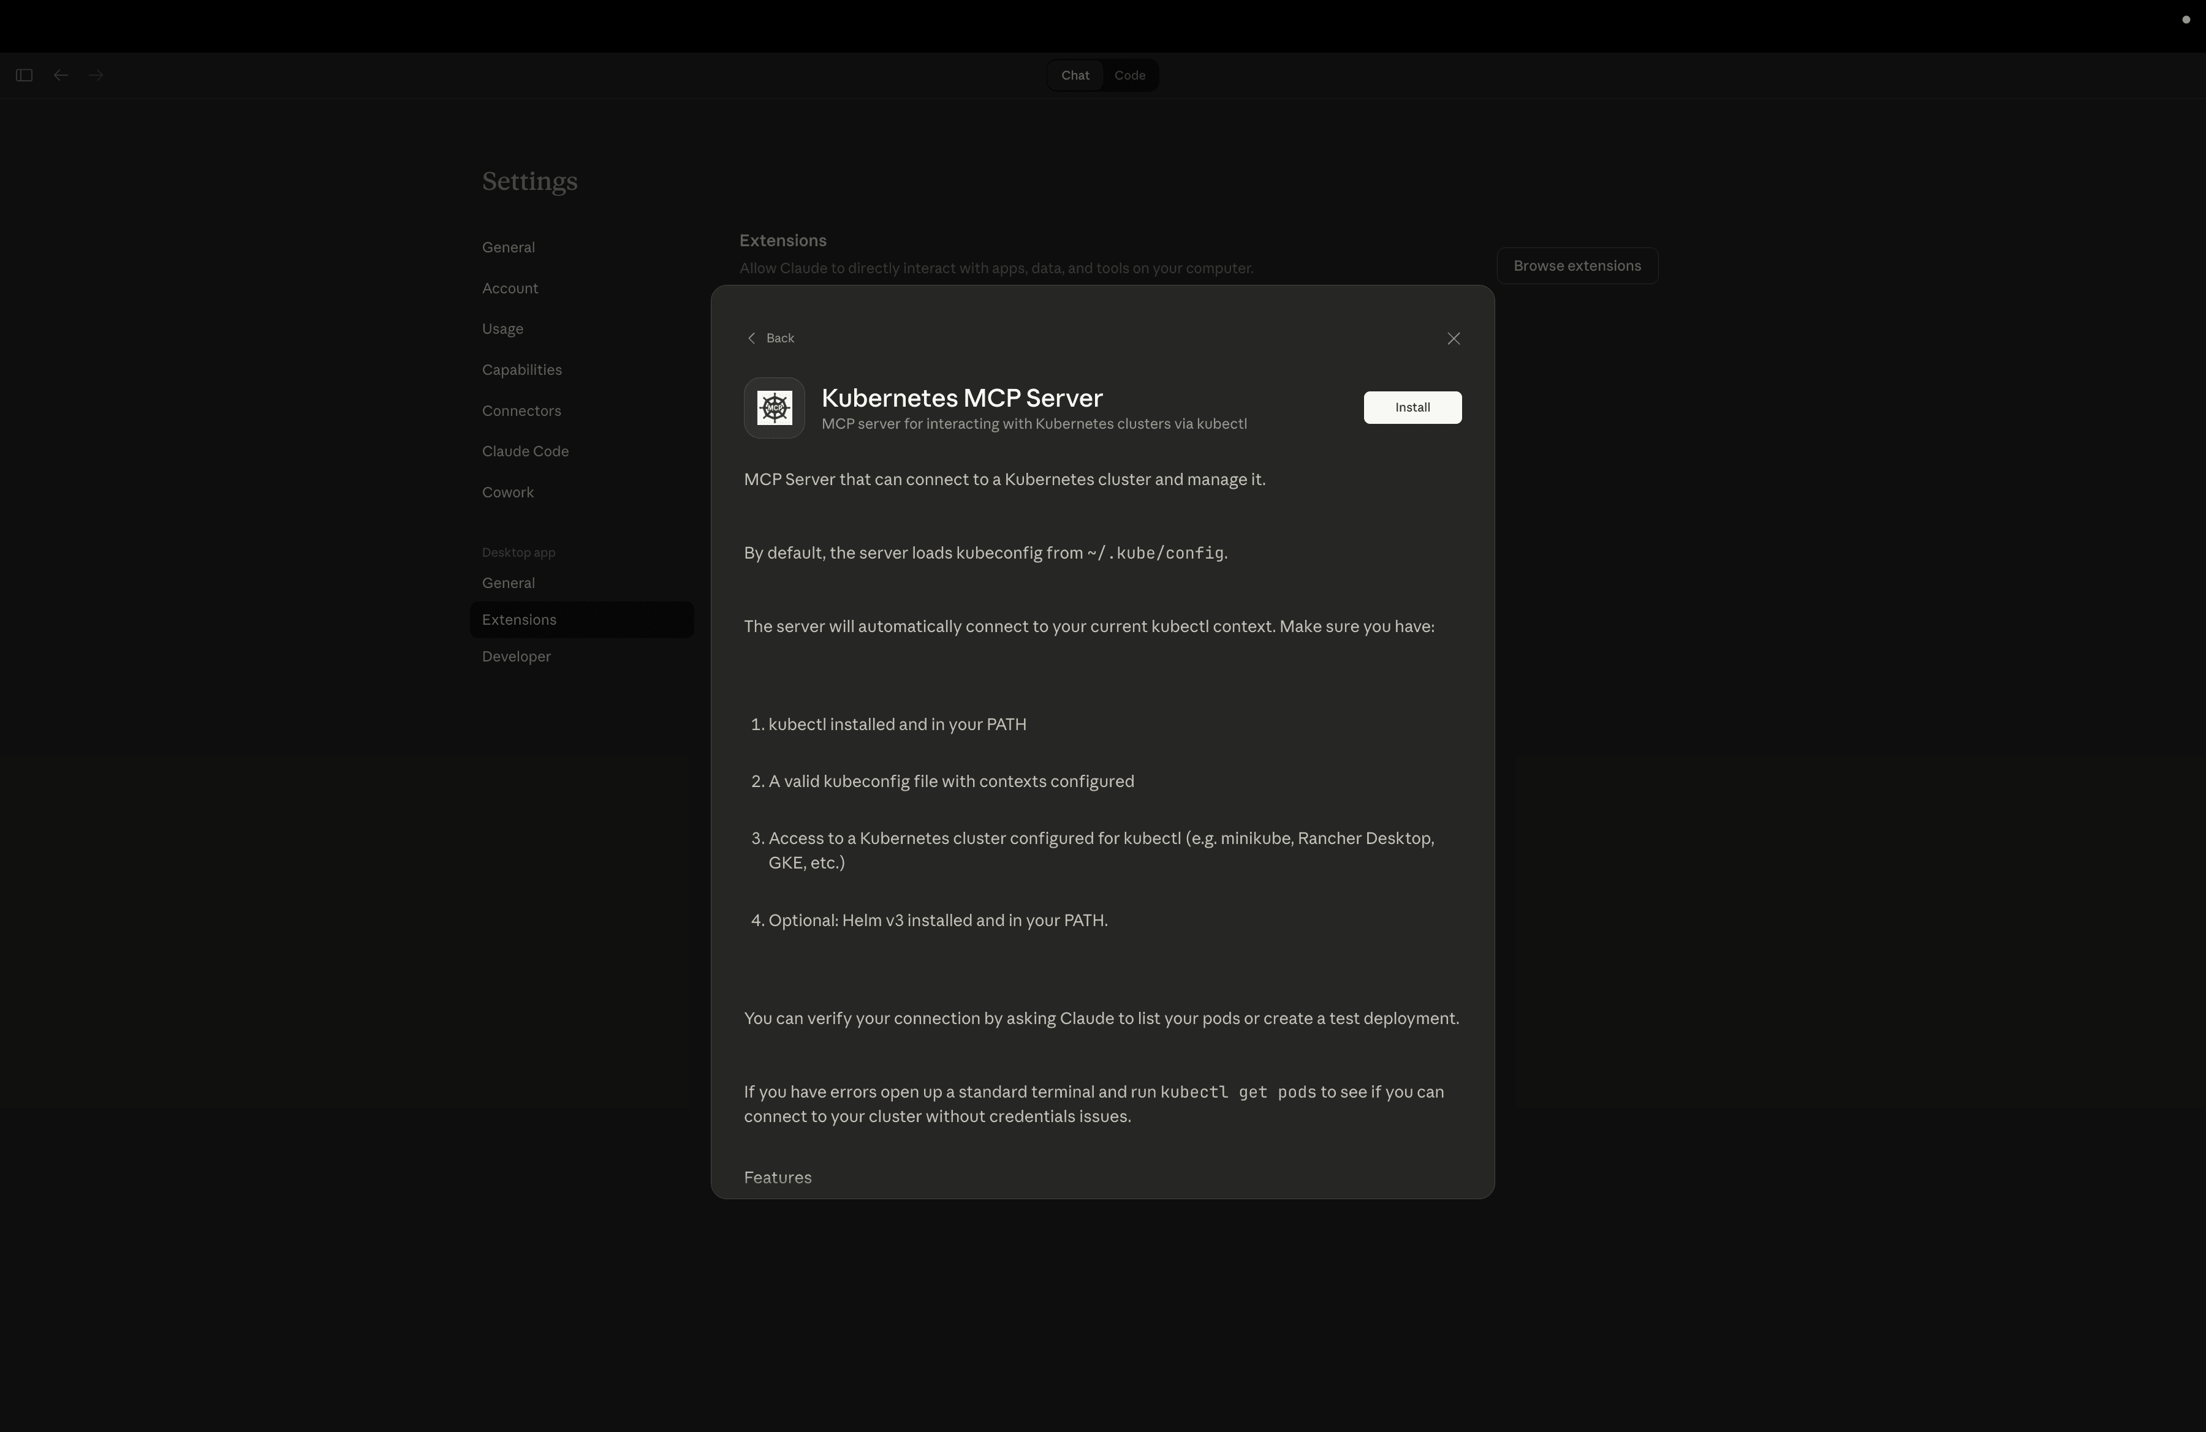Open Claude Code settings

tap(525, 451)
